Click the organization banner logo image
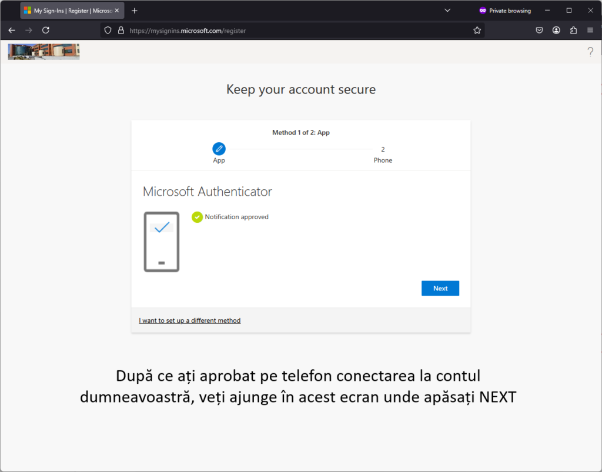Viewport: 602px width, 472px height. click(44, 51)
